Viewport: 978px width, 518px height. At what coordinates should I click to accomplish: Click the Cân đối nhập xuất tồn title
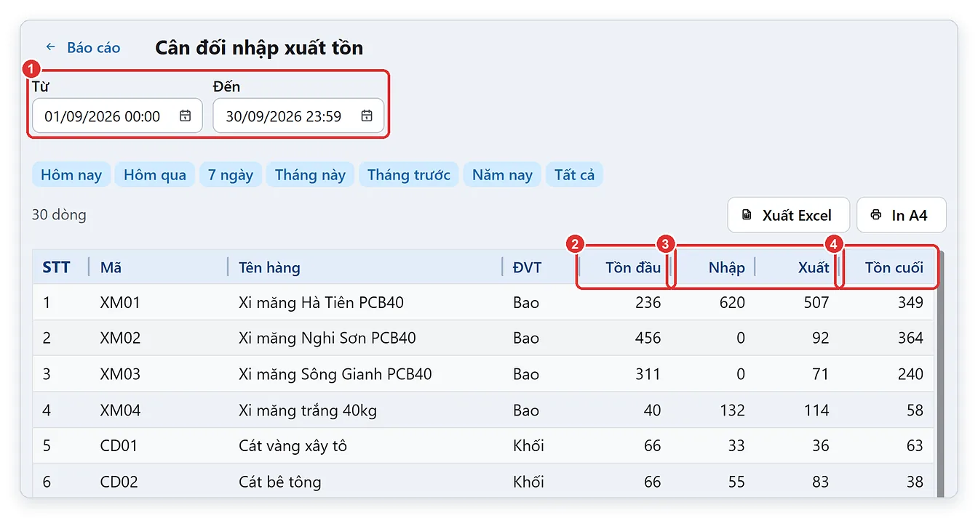(259, 48)
